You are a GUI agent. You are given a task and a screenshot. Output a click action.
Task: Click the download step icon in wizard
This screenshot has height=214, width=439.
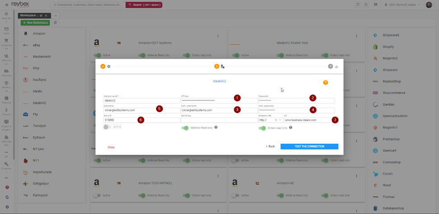337,67
